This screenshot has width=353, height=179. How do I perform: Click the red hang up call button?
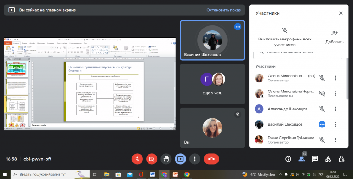(211, 159)
